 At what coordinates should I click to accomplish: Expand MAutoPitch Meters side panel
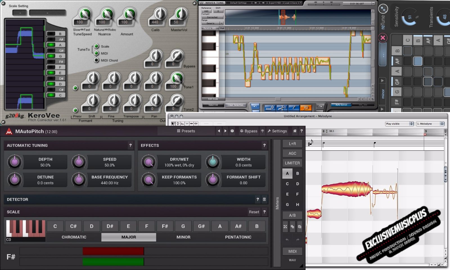coord(277,203)
